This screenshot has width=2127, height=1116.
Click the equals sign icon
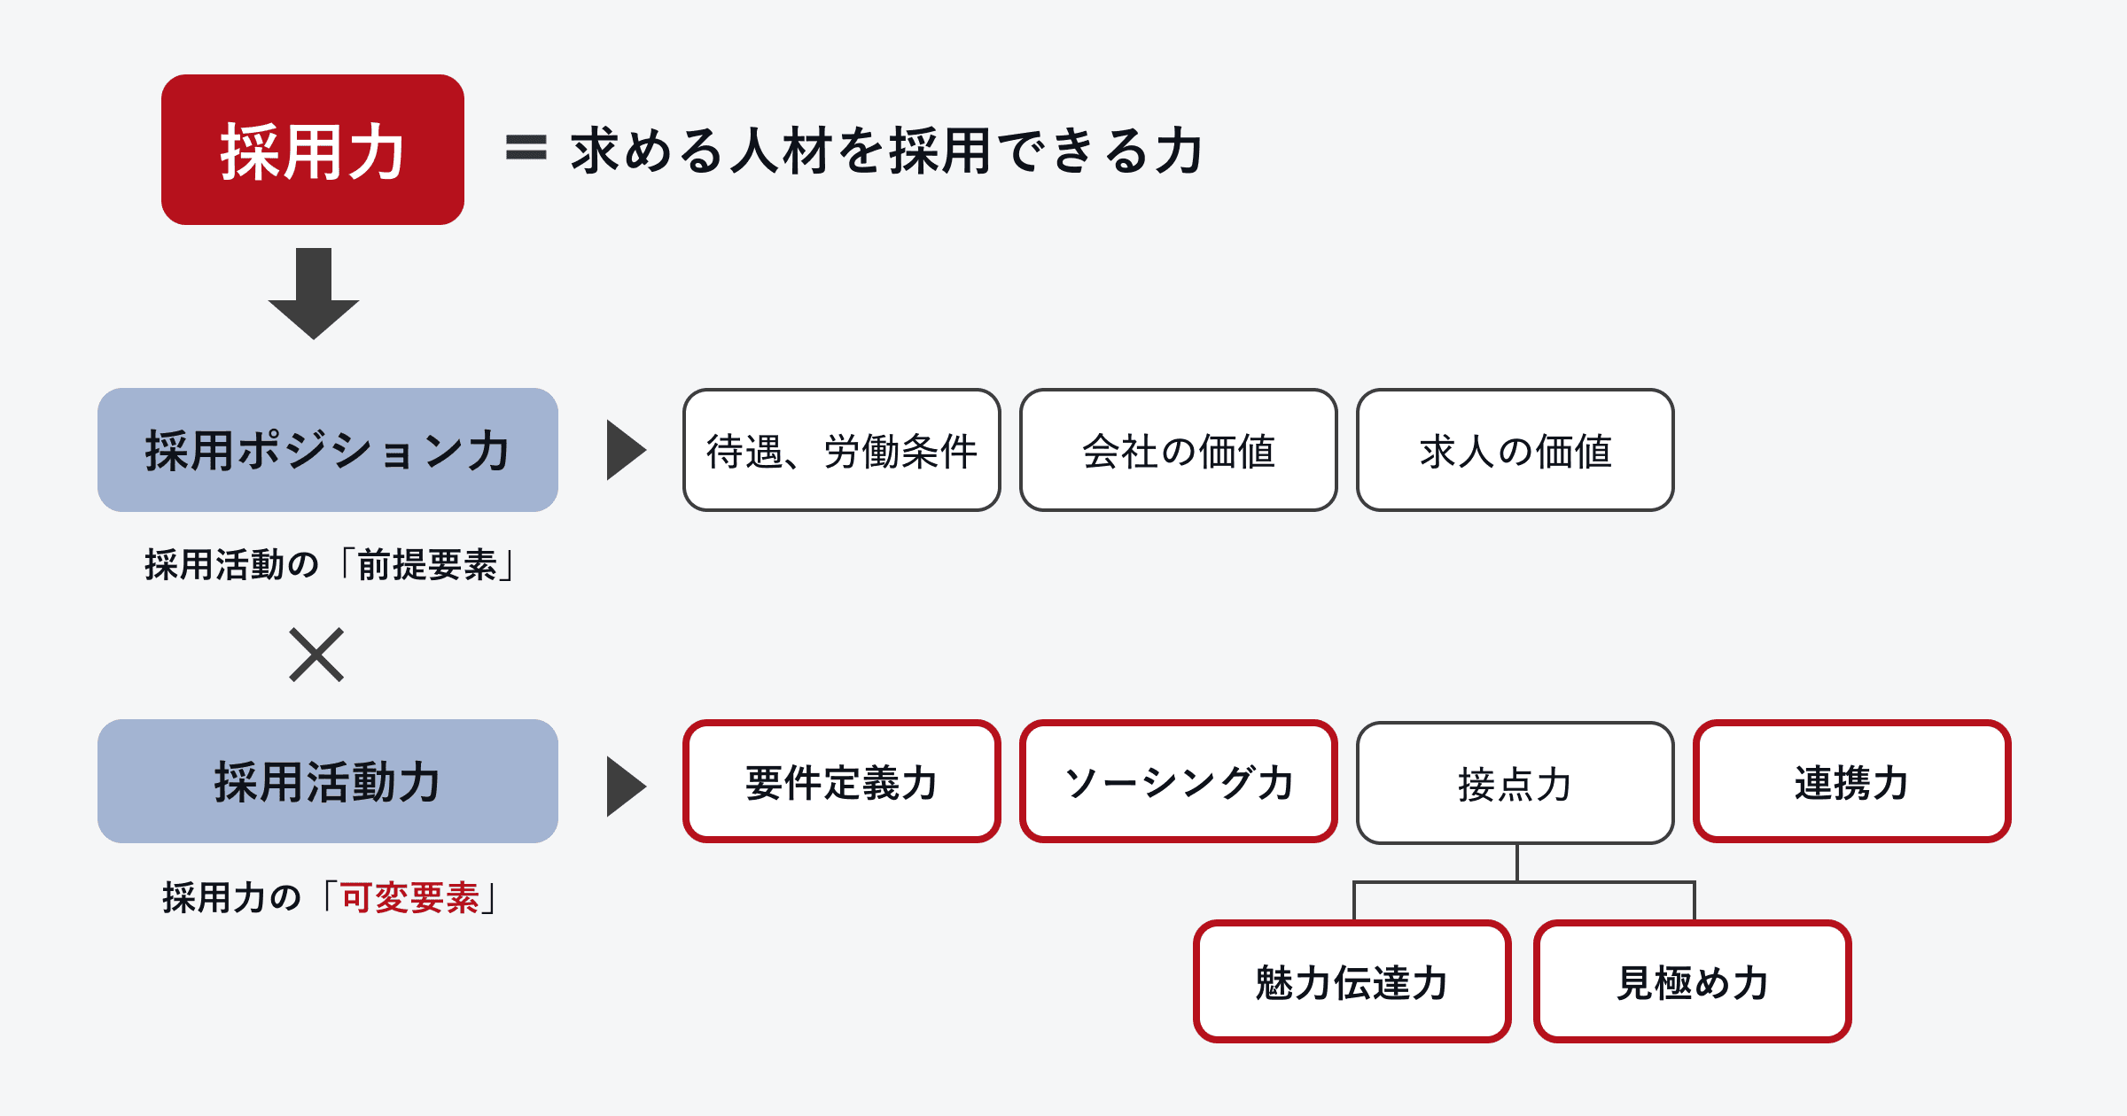click(x=526, y=148)
